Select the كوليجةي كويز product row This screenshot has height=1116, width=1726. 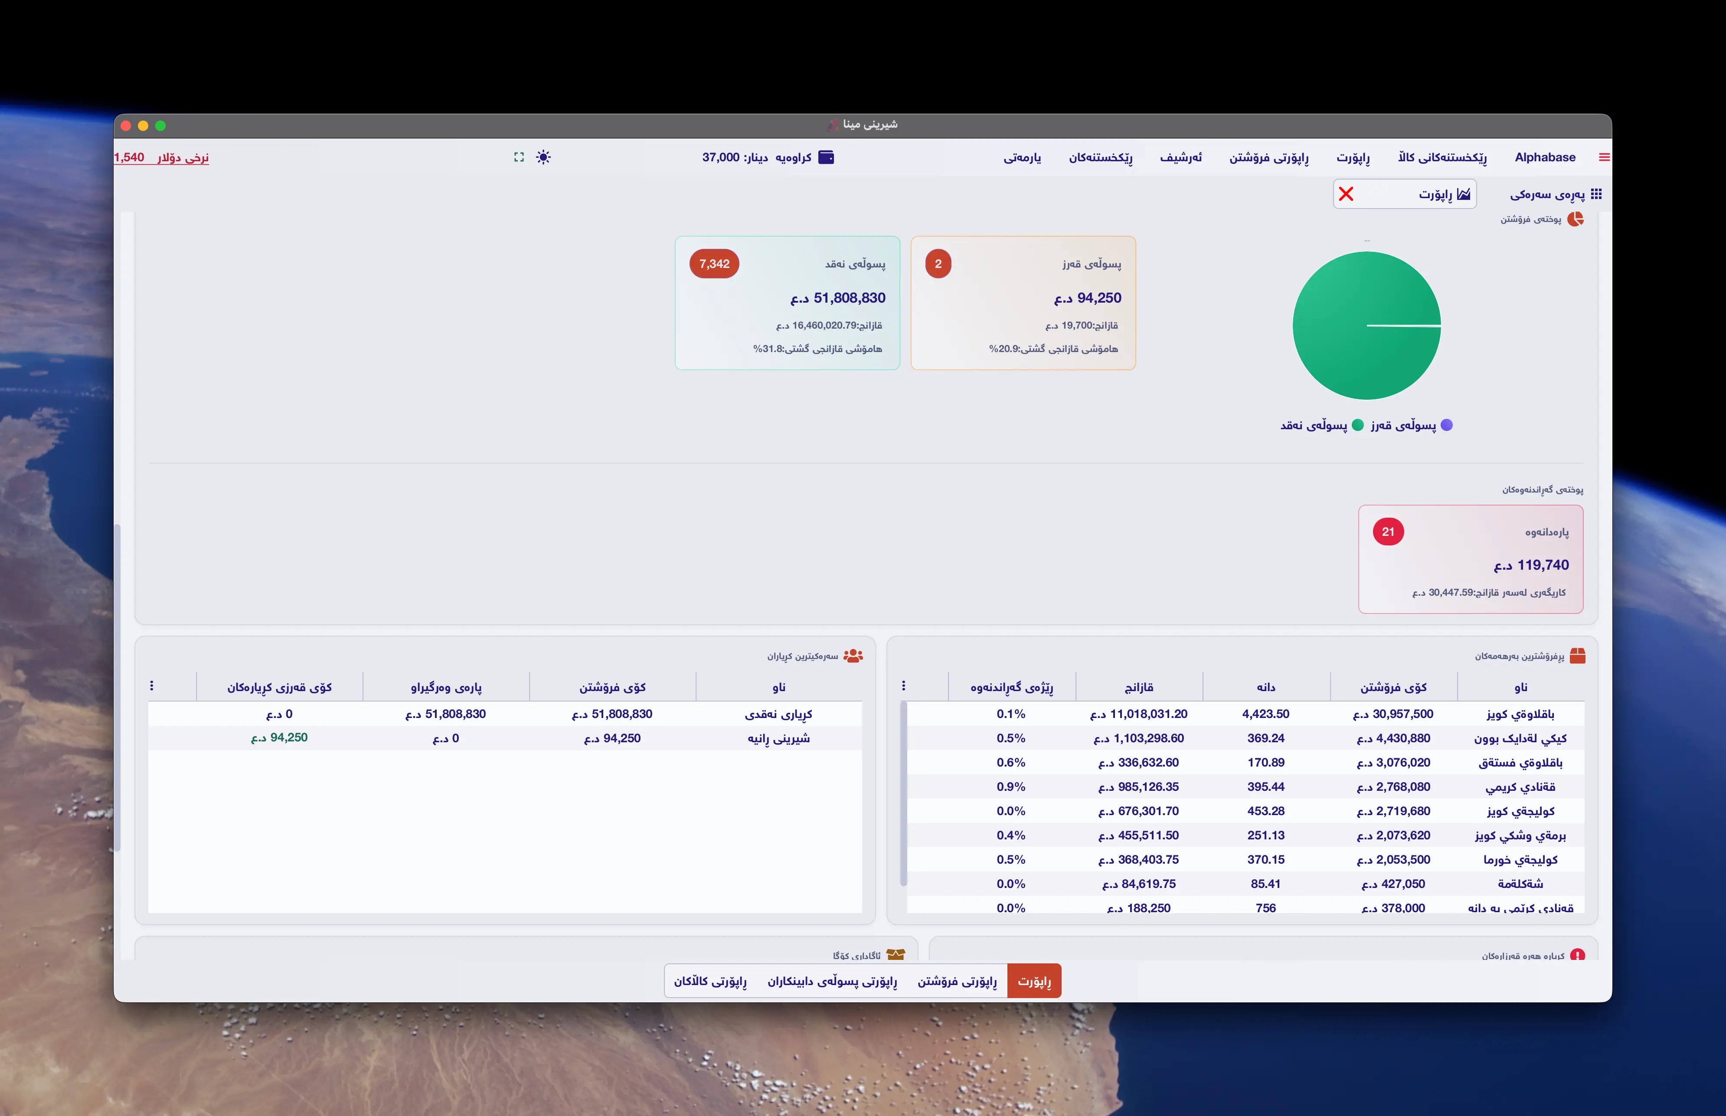point(1245,811)
